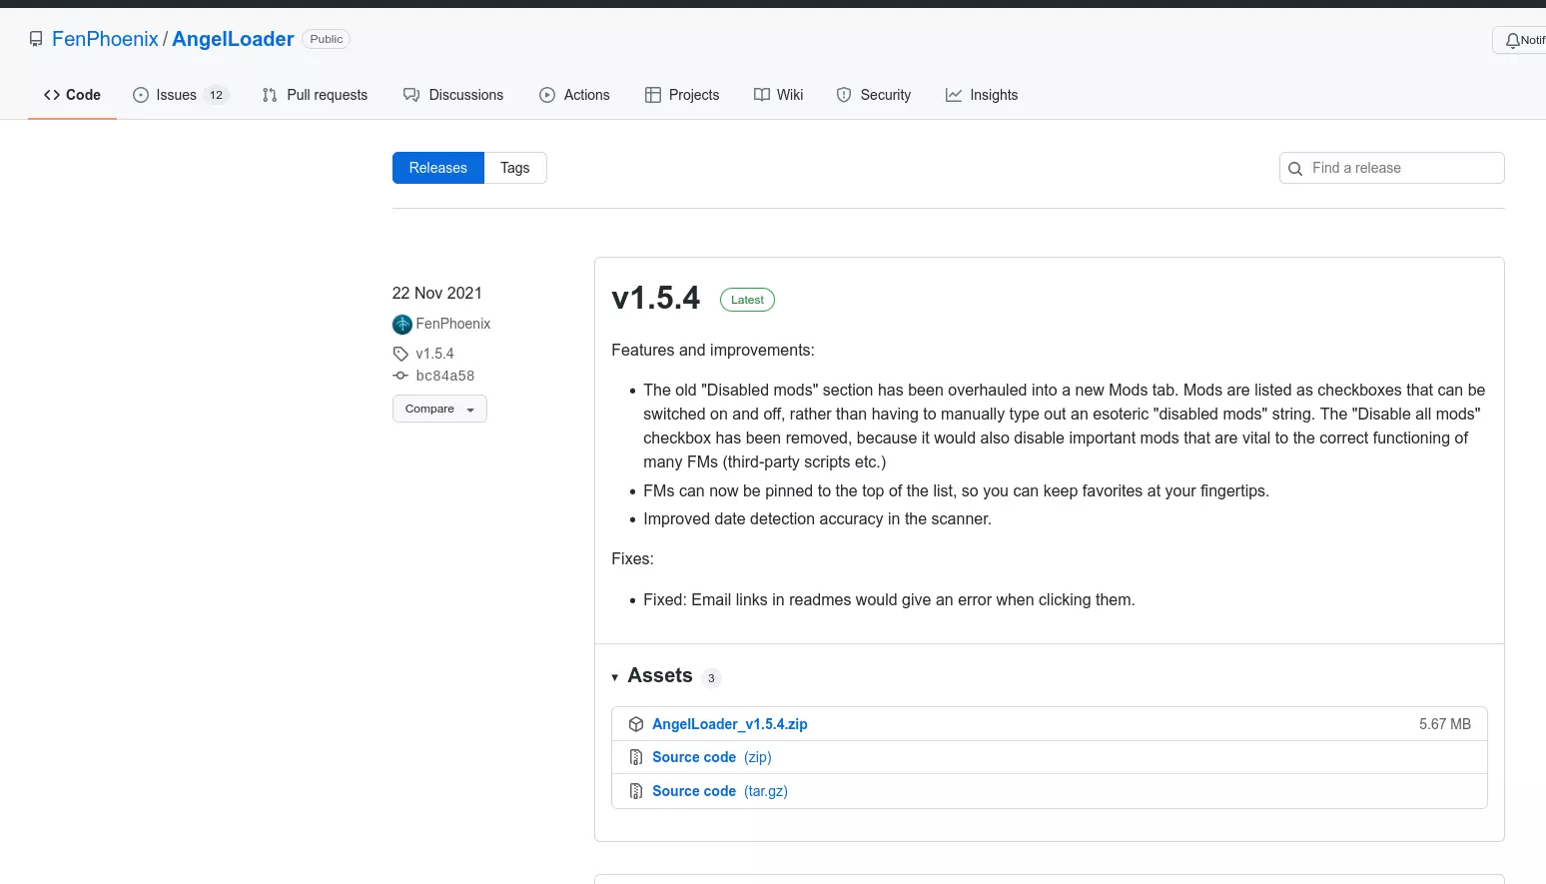Click the Releases button

click(x=438, y=168)
